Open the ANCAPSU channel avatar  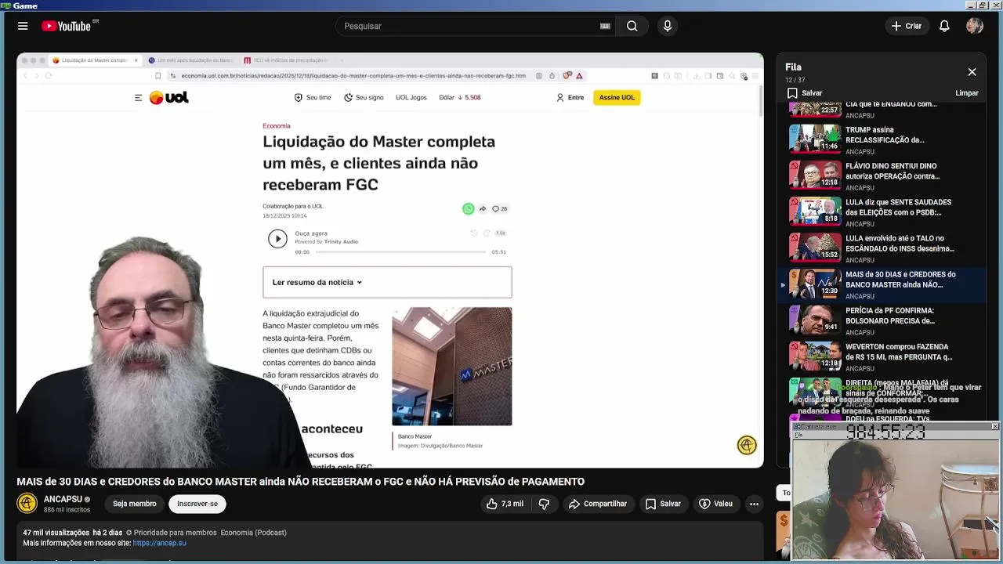click(x=27, y=504)
